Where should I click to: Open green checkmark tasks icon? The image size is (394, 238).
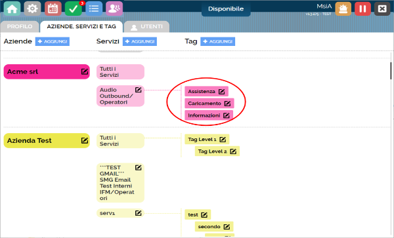click(74, 9)
